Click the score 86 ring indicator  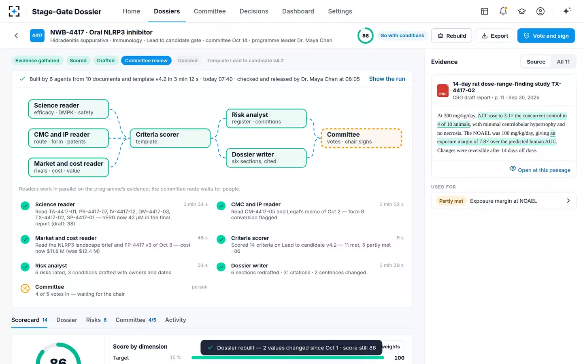[x=365, y=36]
